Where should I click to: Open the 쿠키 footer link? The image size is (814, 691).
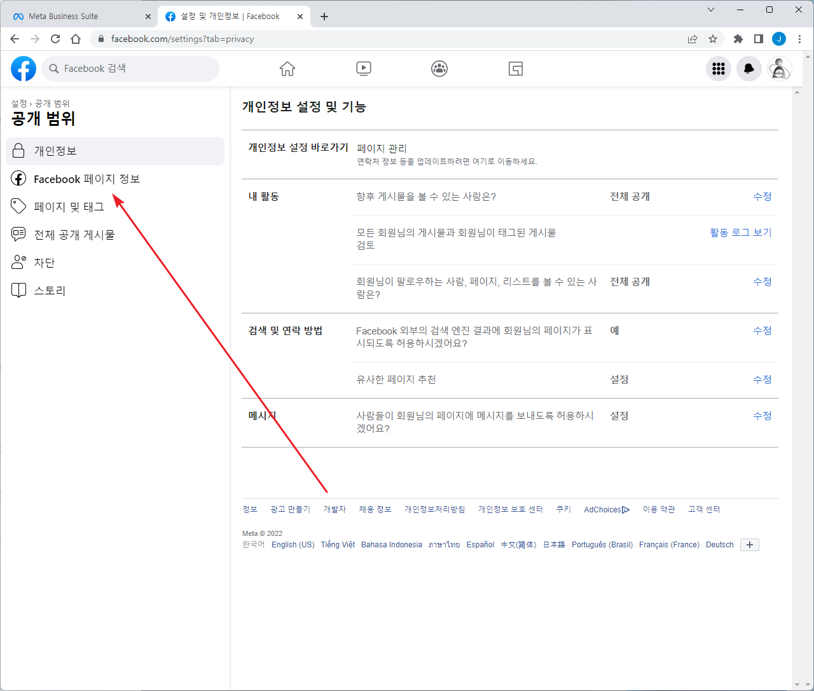coord(563,509)
